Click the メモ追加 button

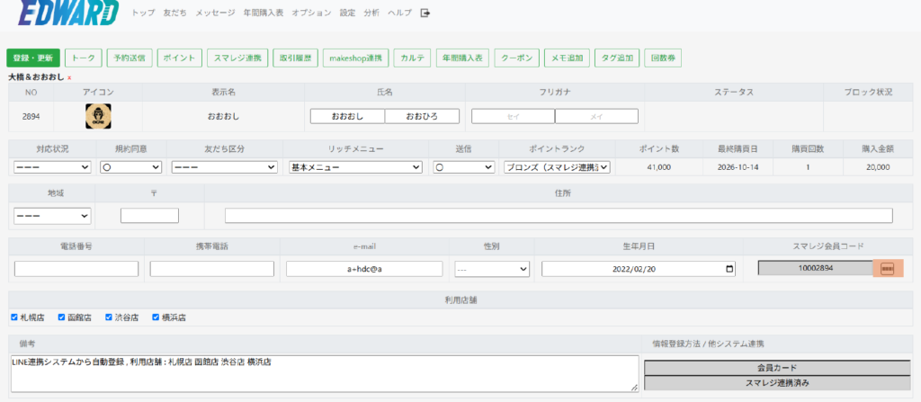(568, 58)
